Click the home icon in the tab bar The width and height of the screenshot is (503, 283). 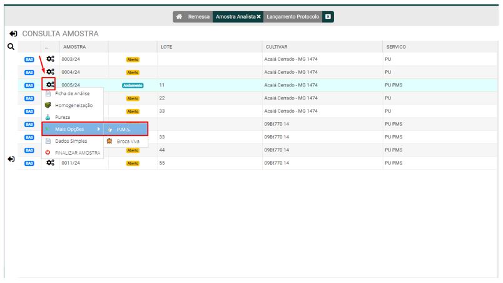[x=179, y=17]
